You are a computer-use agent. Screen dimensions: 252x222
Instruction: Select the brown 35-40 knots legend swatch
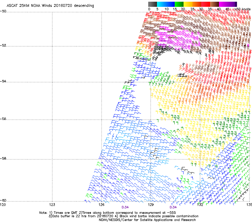[x=215, y=4]
